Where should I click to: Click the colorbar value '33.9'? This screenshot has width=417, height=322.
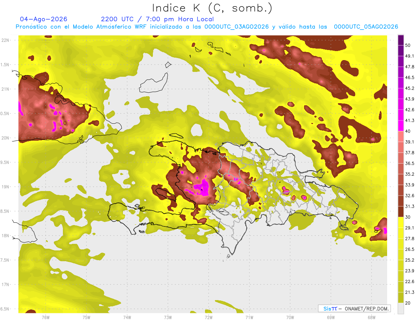pyautogui.click(x=410, y=185)
